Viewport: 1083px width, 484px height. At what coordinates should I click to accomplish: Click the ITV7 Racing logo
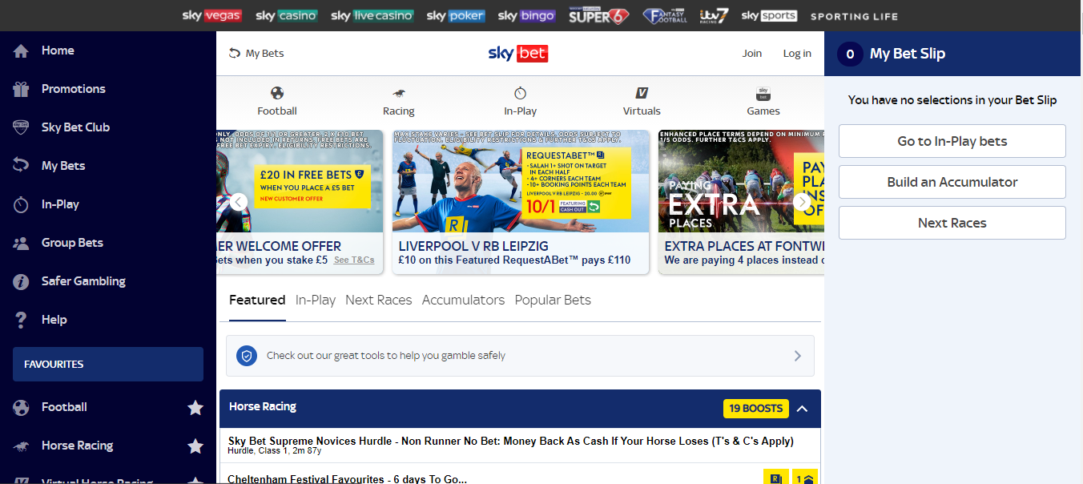[x=714, y=15]
